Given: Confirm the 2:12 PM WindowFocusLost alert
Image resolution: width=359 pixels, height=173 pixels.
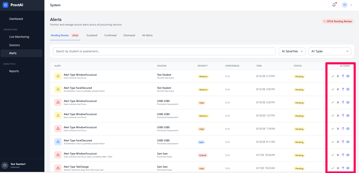Looking at the screenshot, I should [x=333, y=76].
